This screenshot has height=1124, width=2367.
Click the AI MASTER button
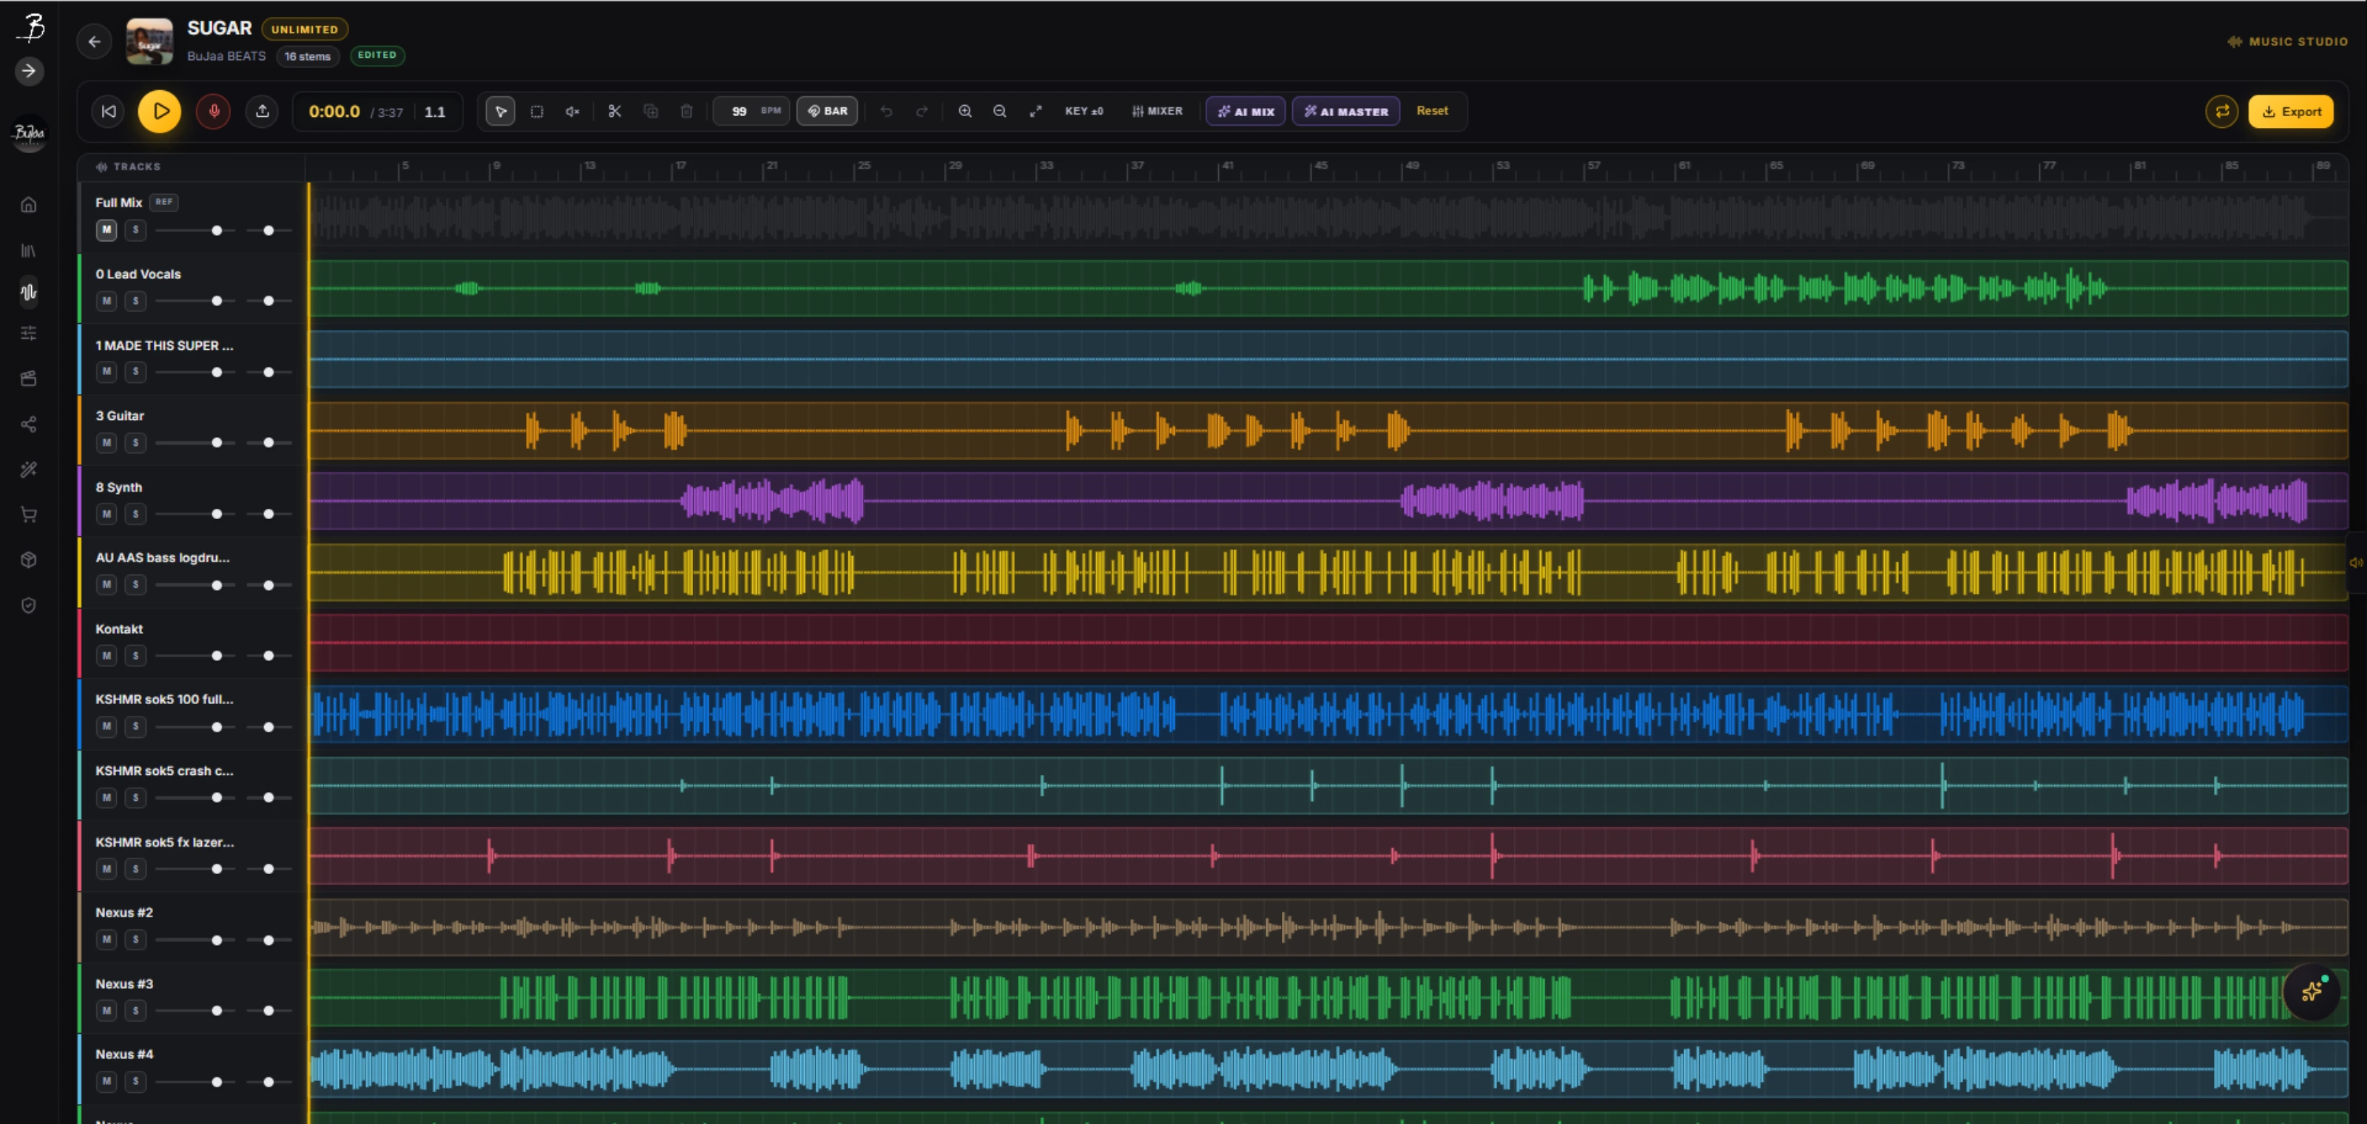pyautogui.click(x=1345, y=111)
